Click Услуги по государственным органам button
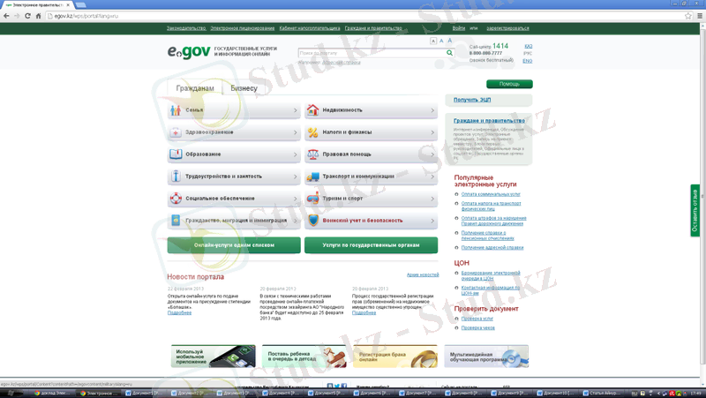 371,245
